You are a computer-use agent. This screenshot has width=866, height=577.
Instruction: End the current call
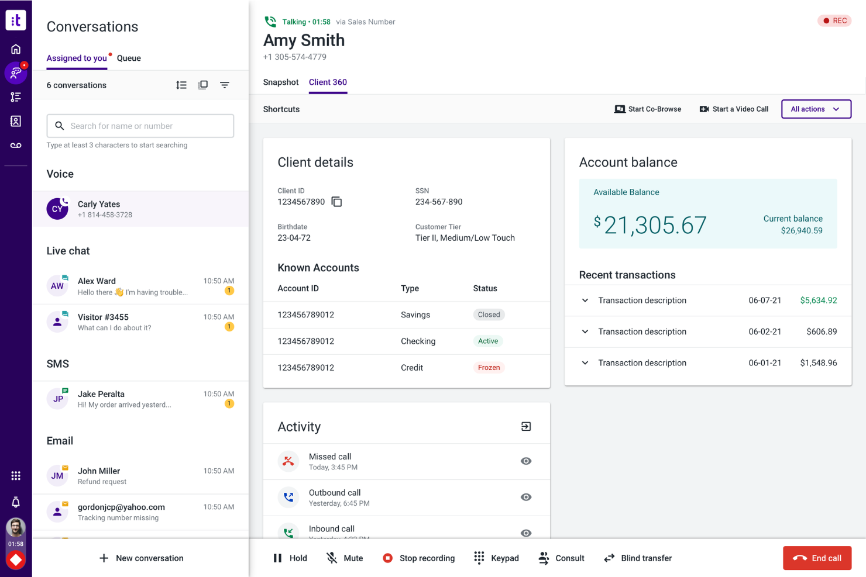[817, 558]
